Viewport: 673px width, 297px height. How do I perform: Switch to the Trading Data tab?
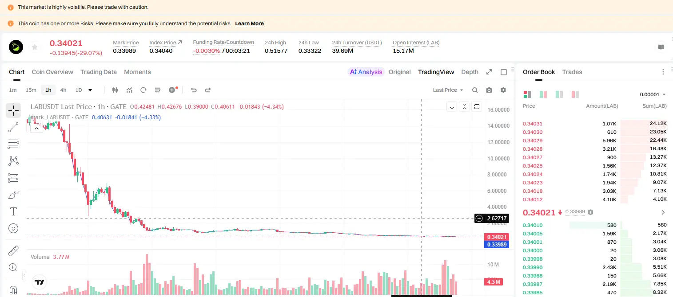pos(99,72)
